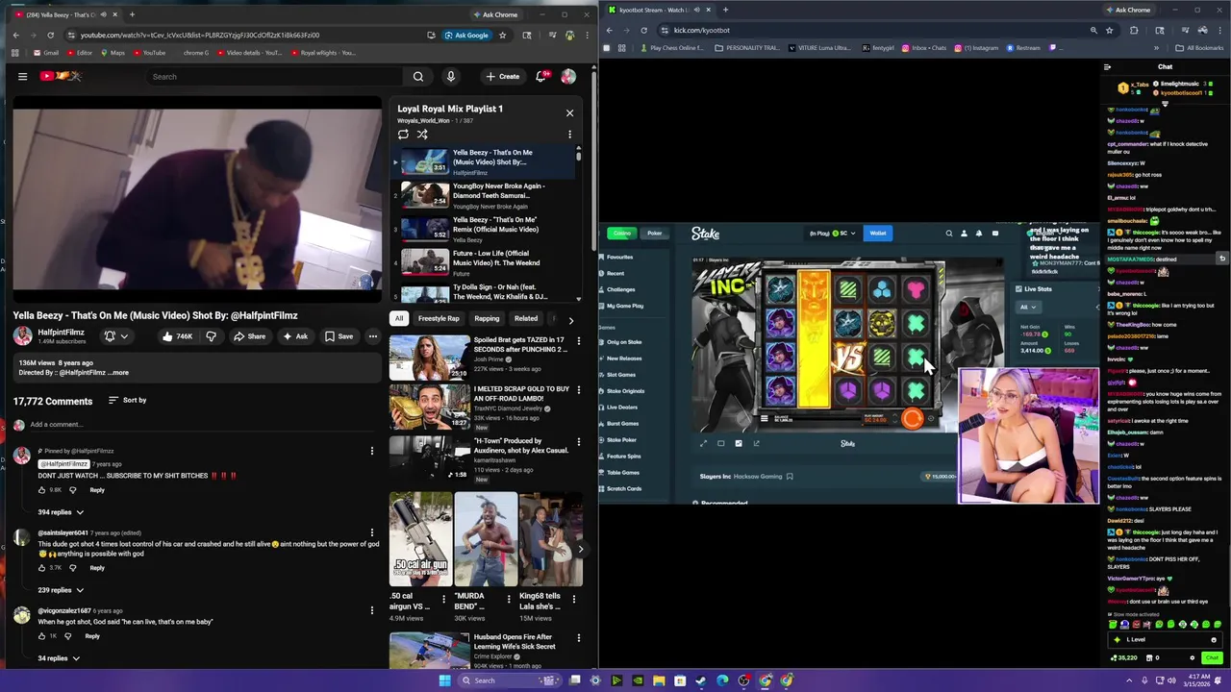The height and width of the screenshot is (692, 1231).
Task: Start YouTube voice search microphone
Action: coord(450,77)
